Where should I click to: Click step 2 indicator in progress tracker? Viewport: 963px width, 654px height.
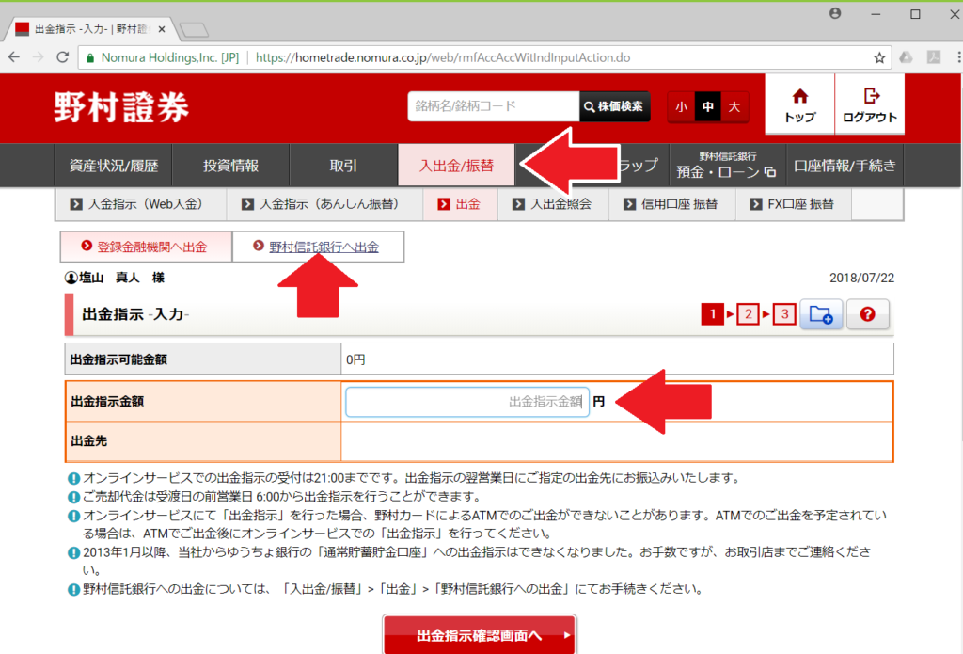point(748,314)
